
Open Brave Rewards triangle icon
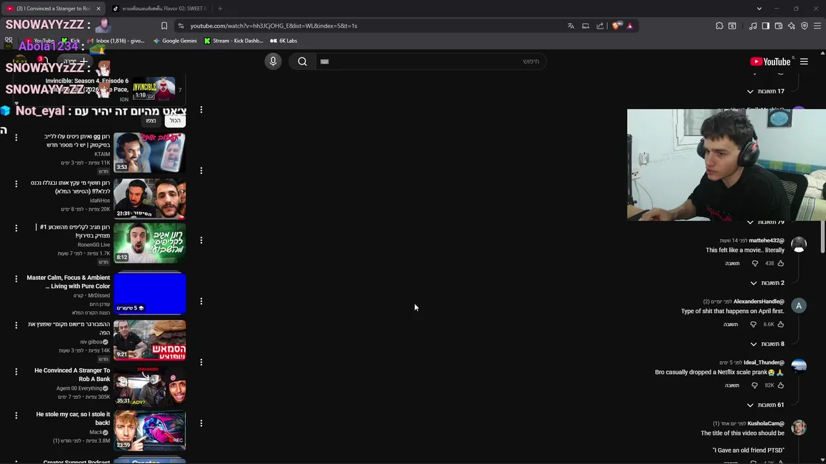(630, 26)
